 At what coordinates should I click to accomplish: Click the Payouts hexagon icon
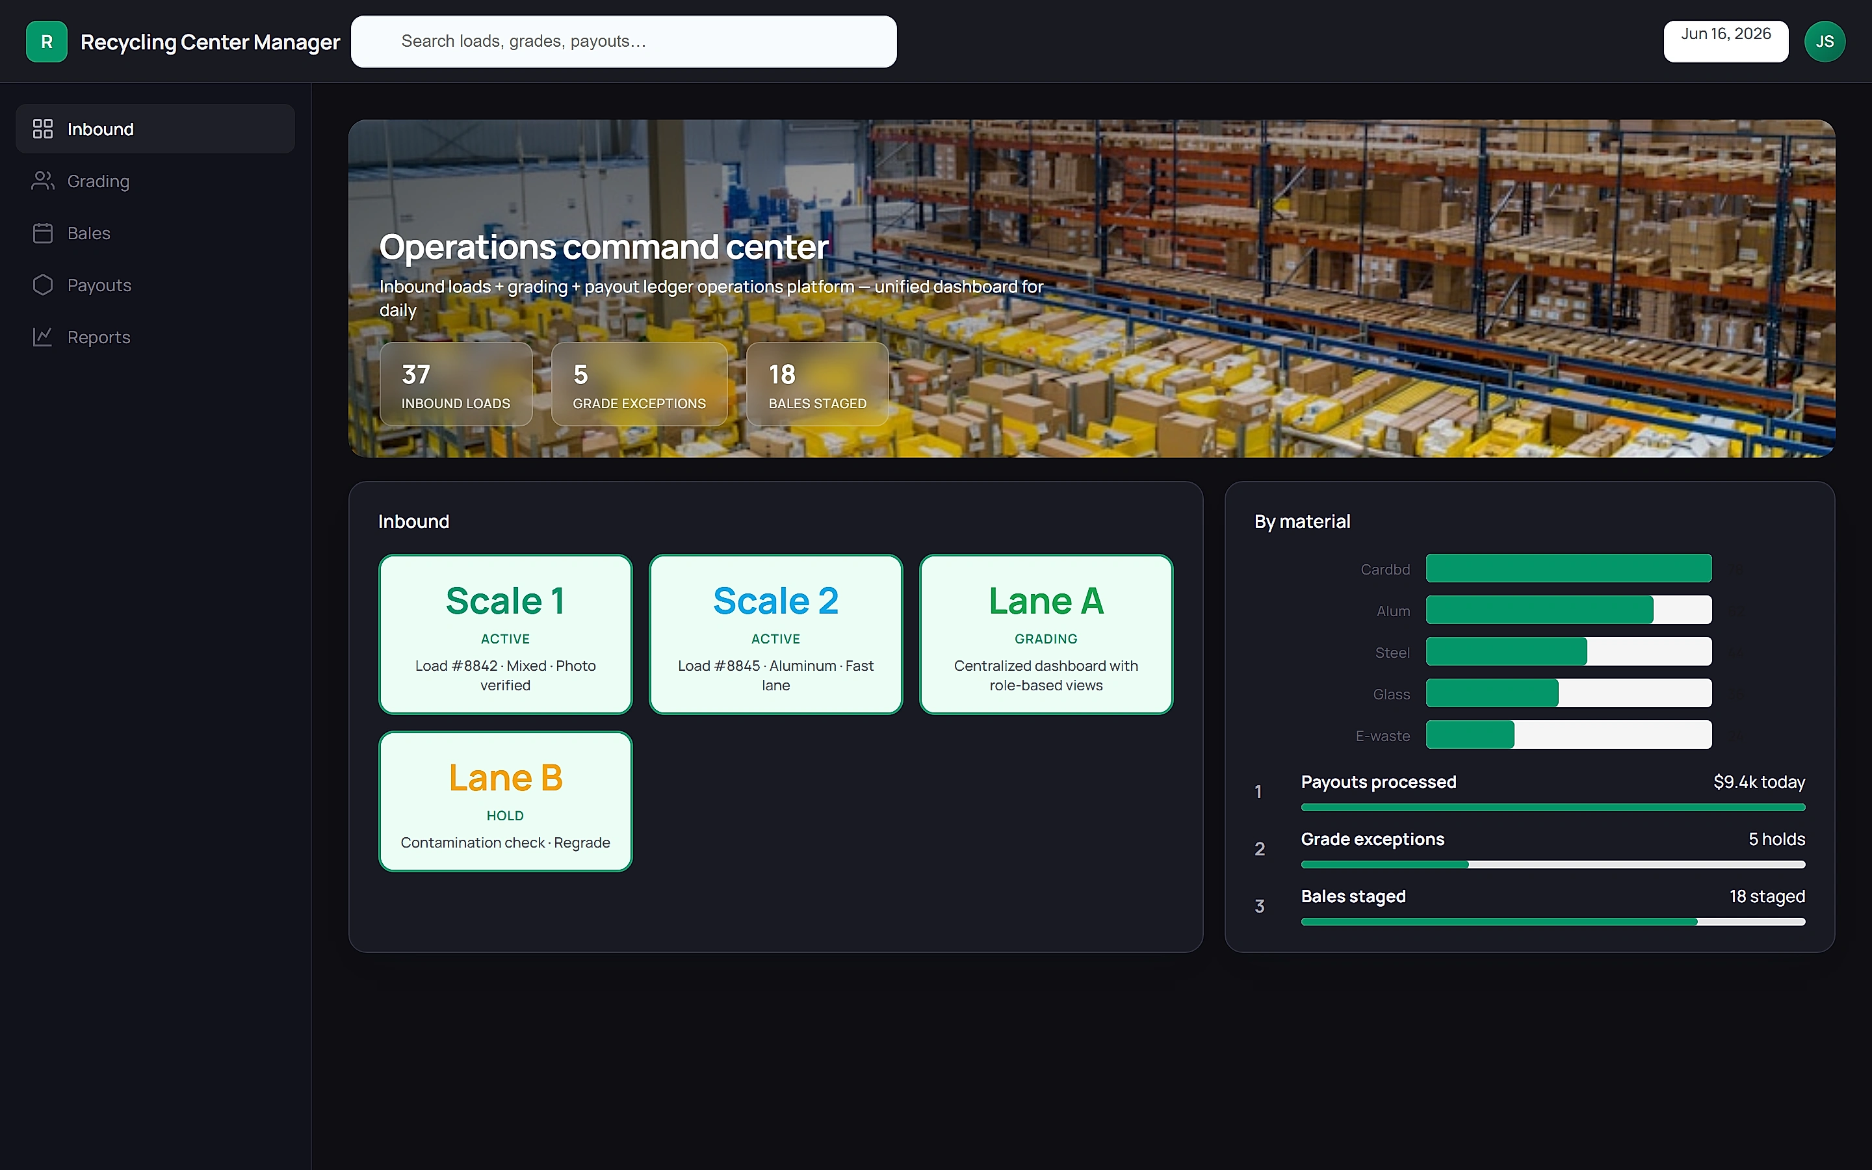(42, 285)
